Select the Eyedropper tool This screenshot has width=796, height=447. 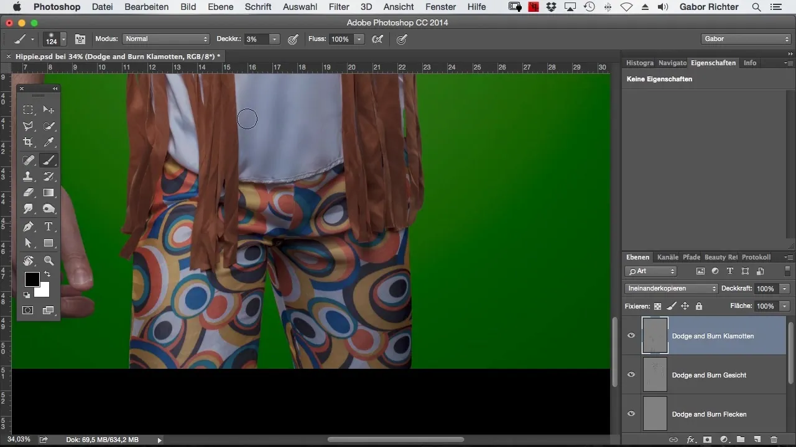(x=49, y=142)
